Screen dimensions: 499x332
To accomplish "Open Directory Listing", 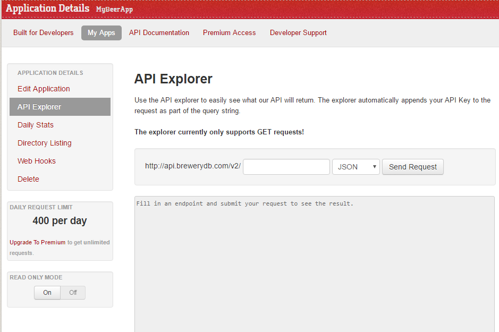I will pos(44,143).
